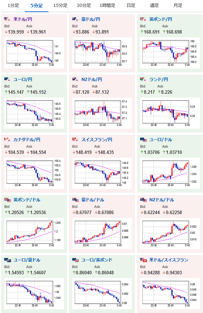Switch to the 日足 tab
Image resolution: width=203 pixels, height=313 pixels.
(x=131, y=6)
